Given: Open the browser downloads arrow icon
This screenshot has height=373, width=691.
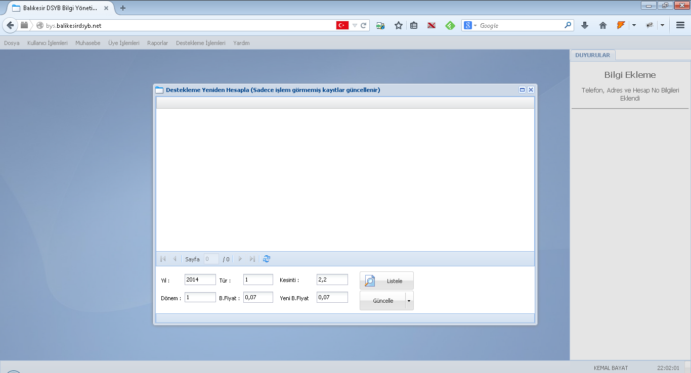Looking at the screenshot, I should pos(585,25).
